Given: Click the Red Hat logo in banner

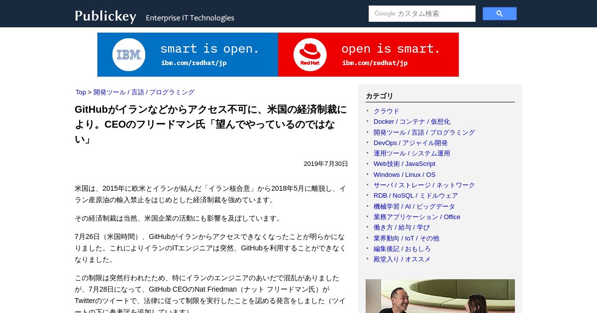Looking at the screenshot, I should (310, 55).
